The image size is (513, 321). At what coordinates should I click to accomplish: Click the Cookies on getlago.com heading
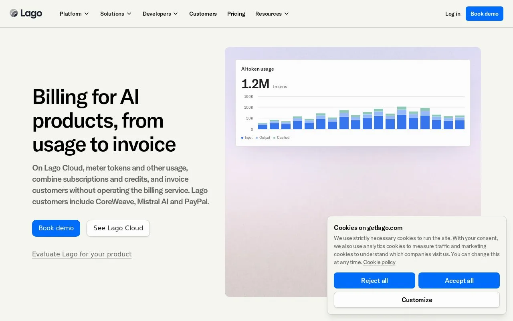click(x=368, y=228)
